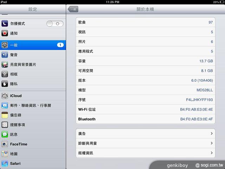Open the 聲音 Sounds speaker icon

click(5, 55)
